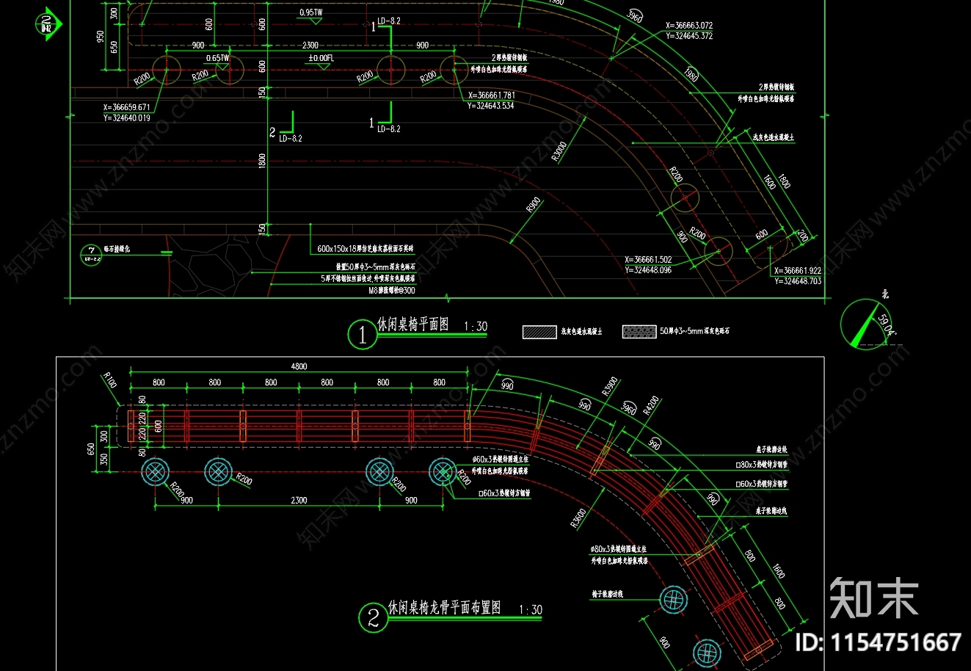The image size is (971, 671).
Task: Select the 950 vertical dimension
Action: (x=101, y=37)
